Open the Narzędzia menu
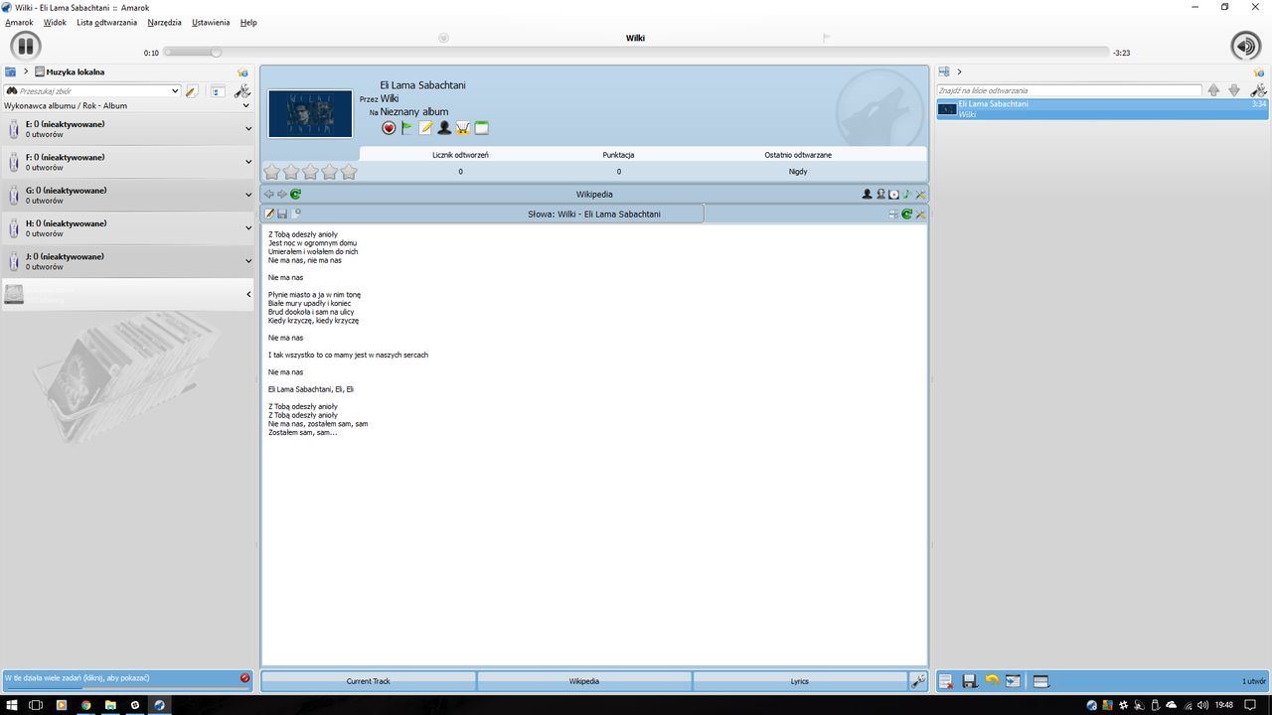This screenshot has height=715, width=1272. point(164,22)
